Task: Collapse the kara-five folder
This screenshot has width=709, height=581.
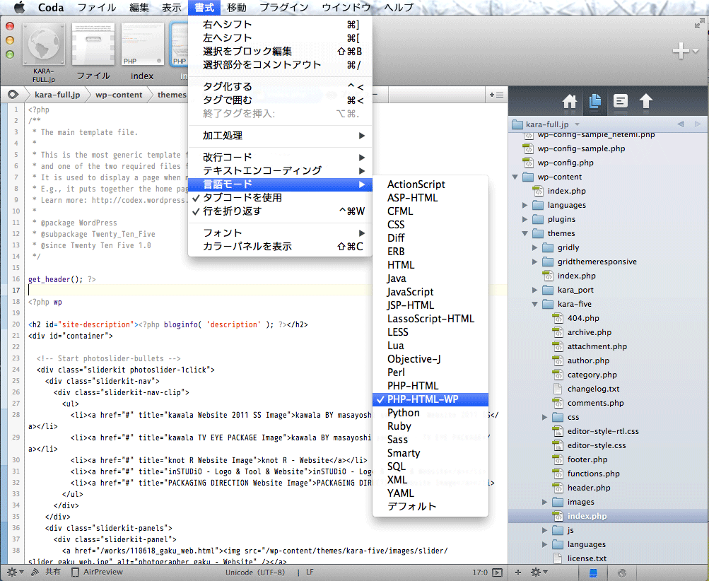Action: point(535,304)
